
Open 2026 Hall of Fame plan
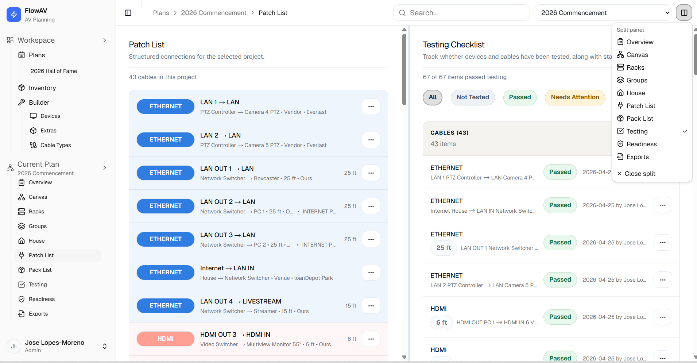click(54, 71)
